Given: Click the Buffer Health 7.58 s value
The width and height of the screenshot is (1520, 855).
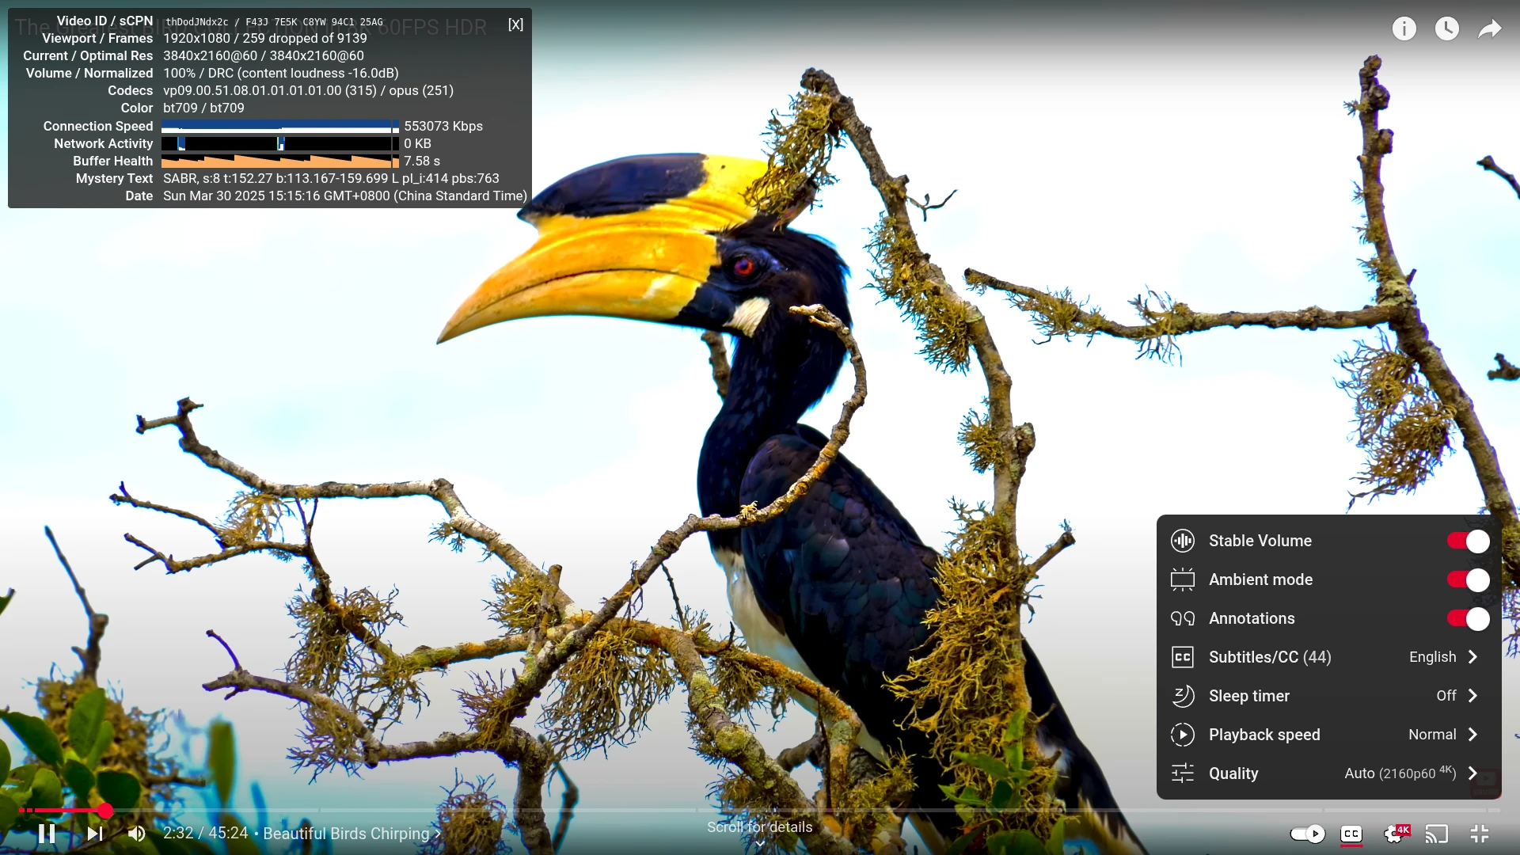Looking at the screenshot, I should point(422,161).
